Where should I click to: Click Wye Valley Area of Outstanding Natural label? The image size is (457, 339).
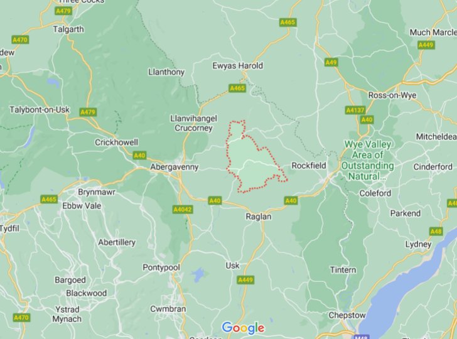coord(367,160)
